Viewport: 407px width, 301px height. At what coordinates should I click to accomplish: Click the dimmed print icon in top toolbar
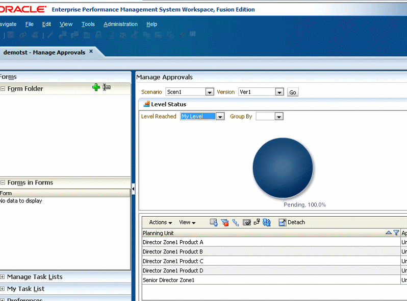(x=35, y=35)
